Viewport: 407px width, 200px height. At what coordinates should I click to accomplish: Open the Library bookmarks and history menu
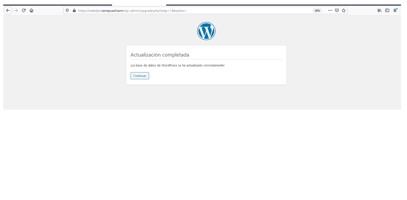379,11
